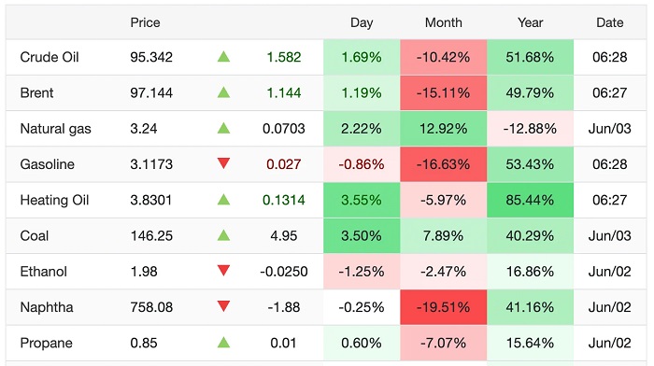This screenshot has height=366, width=654.
Task: Click Coal change value 4.95
Action: pos(284,236)
